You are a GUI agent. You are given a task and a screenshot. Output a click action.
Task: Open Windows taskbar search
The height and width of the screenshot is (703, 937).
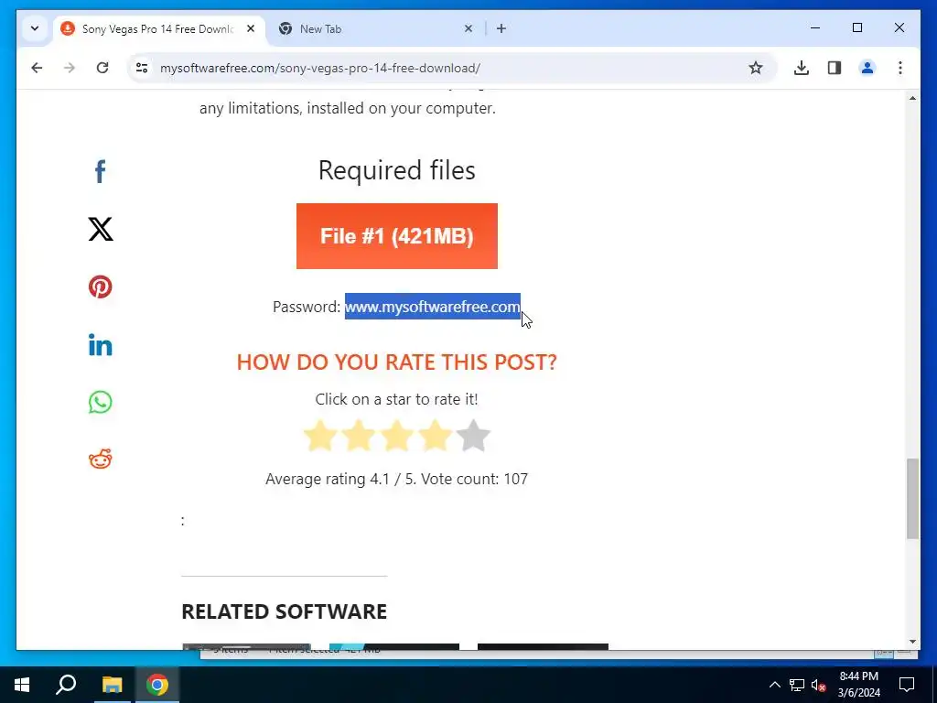tap(66, 685)
